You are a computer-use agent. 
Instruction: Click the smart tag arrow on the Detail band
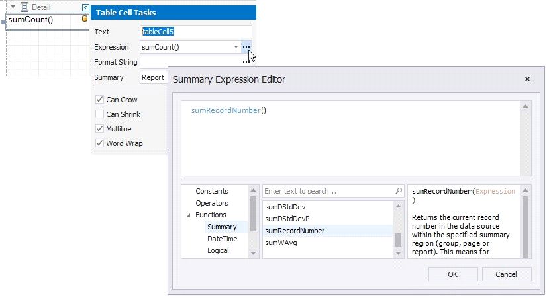coord(85,7)
